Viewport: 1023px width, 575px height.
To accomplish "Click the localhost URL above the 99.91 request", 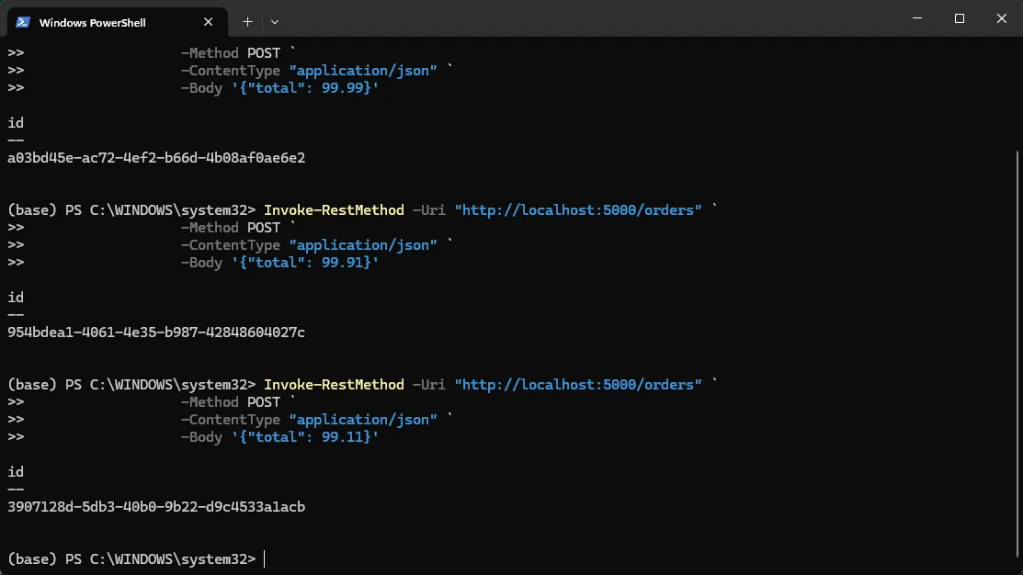I will pos(577,210).
